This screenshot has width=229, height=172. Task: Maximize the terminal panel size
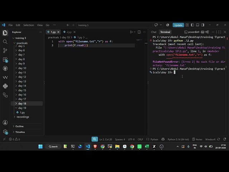220,32
